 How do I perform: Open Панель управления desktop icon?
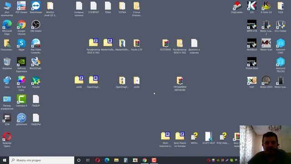coord(7,99)
